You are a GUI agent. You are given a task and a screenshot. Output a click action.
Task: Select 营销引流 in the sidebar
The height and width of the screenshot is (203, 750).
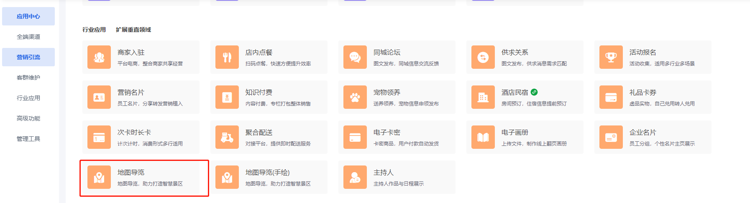point(28,57)
